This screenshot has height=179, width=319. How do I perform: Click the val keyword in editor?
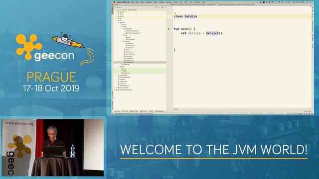(183, 33)
